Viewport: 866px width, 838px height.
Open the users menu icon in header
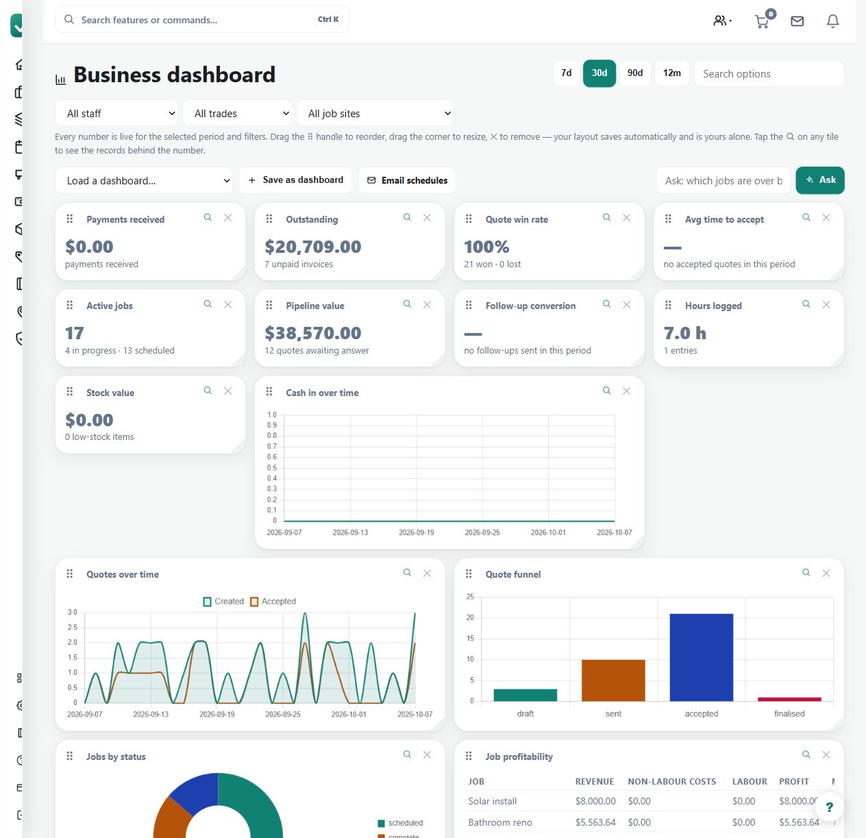click(722, 21)
